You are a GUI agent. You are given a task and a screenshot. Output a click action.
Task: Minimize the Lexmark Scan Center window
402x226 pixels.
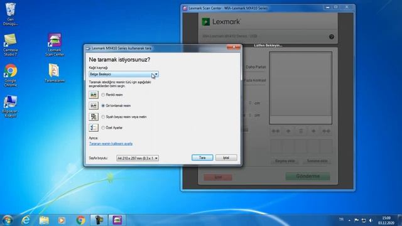pyautogui.click(x=327, y=8)
